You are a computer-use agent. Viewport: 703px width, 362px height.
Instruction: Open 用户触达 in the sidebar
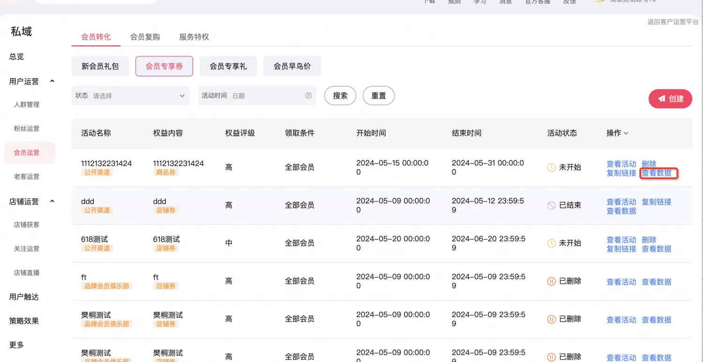24,297
